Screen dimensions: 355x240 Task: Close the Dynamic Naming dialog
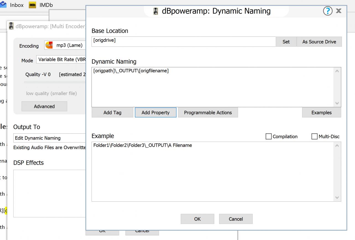[338, 11]
